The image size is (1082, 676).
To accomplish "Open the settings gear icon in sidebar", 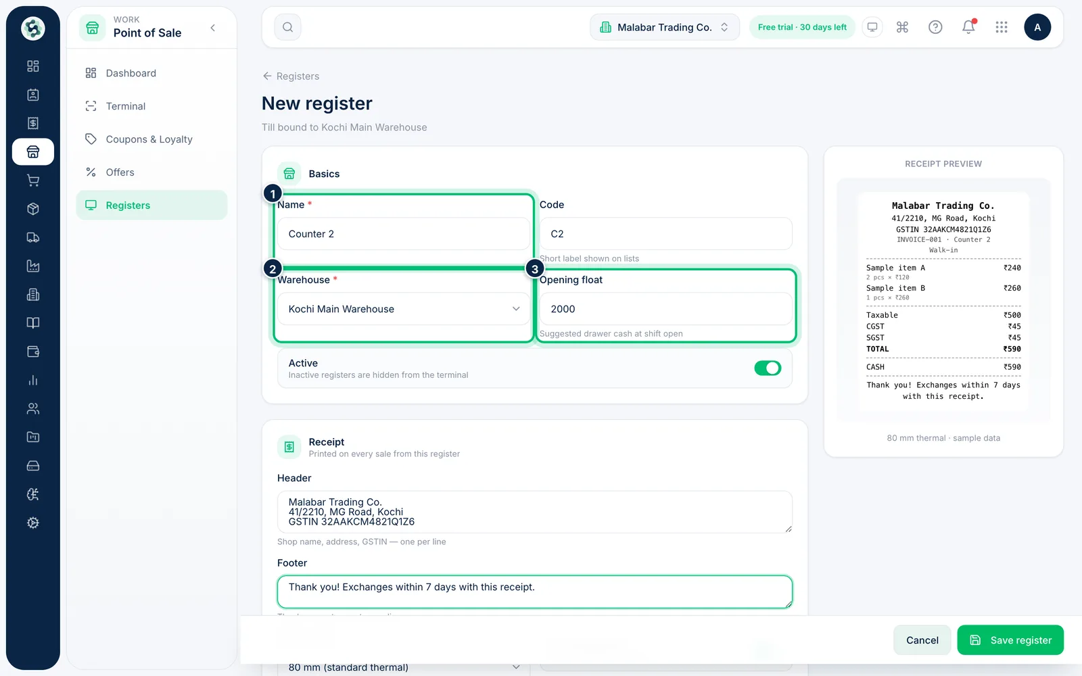I will click(x=32, y=523).
